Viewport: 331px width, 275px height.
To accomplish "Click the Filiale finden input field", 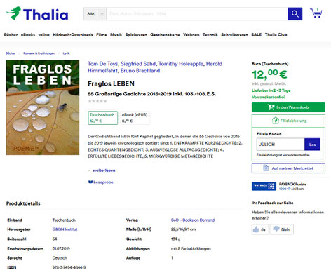I will pyautogui.click(x=281, y=145).
